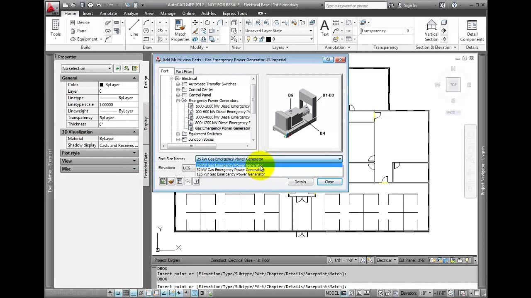Viewport: 531px width, 298px height.
Task: Collapse the Emergency Power Generators folder
Action: 178,101
